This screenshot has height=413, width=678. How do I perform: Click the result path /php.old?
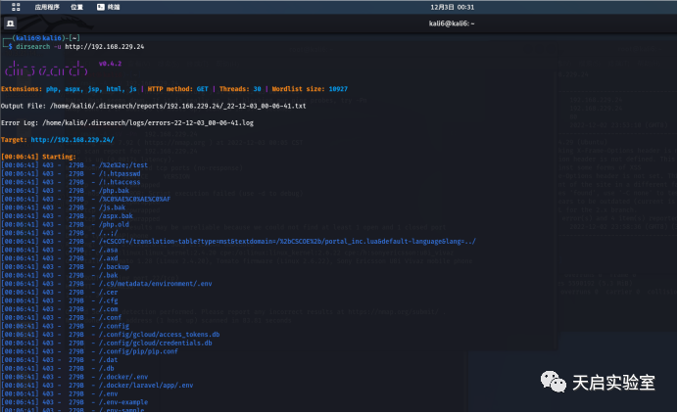115,224
